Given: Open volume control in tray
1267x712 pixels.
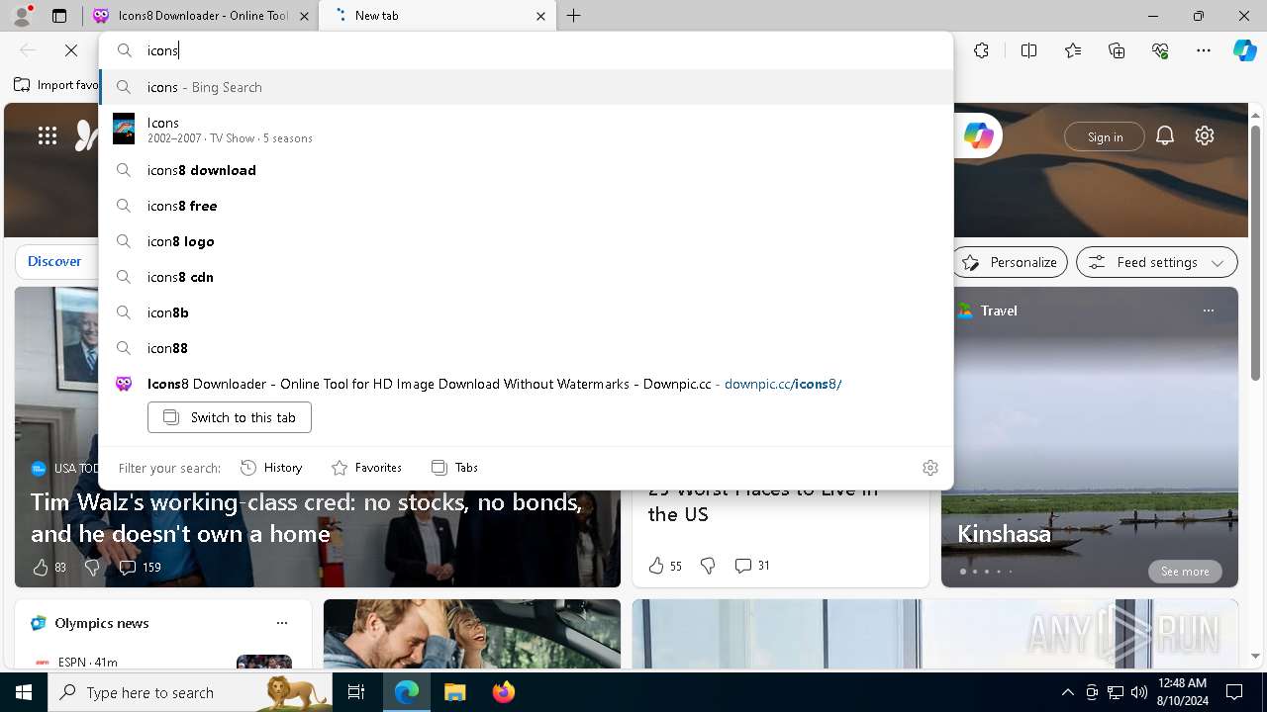Looking at the screenshot, I should tap(1139, 692).
